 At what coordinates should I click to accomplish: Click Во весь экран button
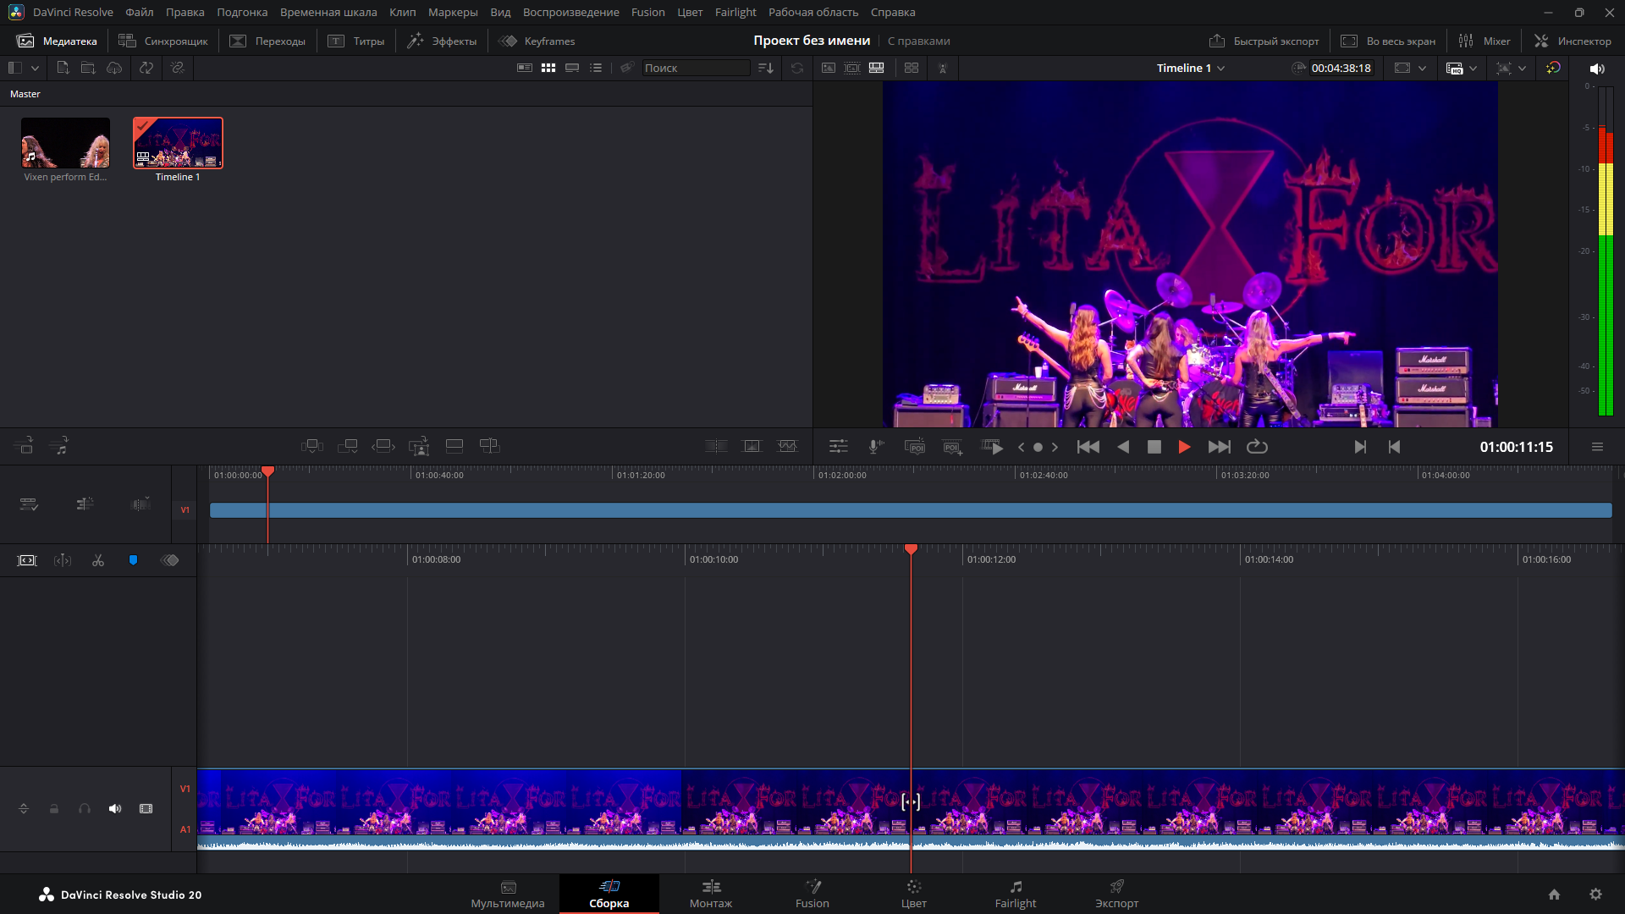[x=1388, y=41]
